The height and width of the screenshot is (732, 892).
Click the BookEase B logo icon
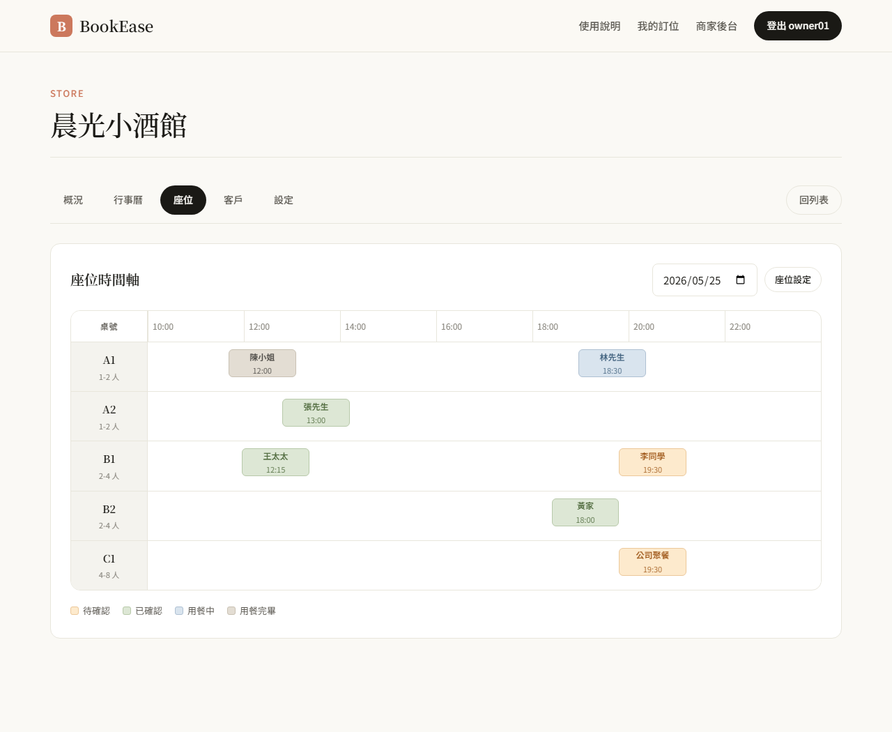point(61,26)
